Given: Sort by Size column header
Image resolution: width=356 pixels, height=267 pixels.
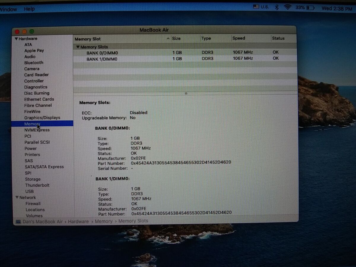Looking at the screenshot, I should 176,39.
